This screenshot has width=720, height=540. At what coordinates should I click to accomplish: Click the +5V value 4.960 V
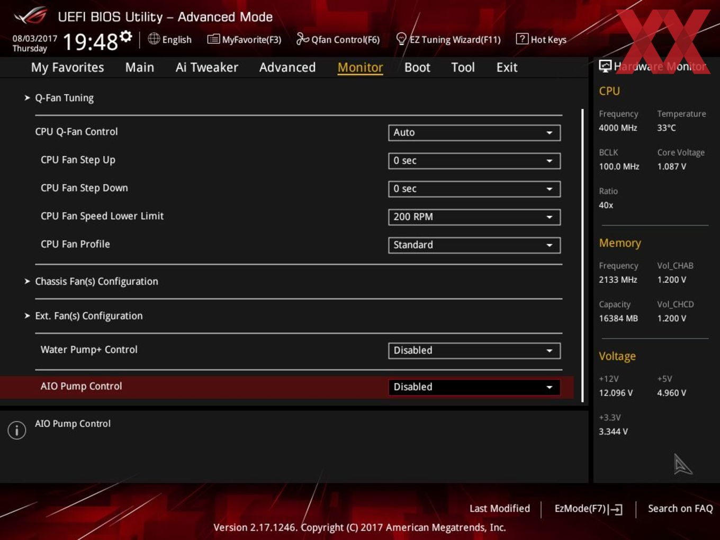click(x=672, y=393)
